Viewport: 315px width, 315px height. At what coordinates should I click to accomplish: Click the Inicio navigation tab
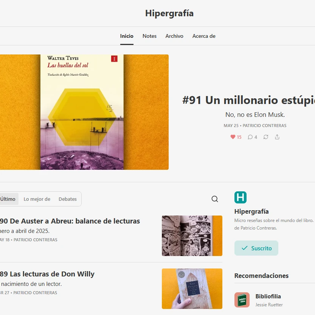click(127, 36)
